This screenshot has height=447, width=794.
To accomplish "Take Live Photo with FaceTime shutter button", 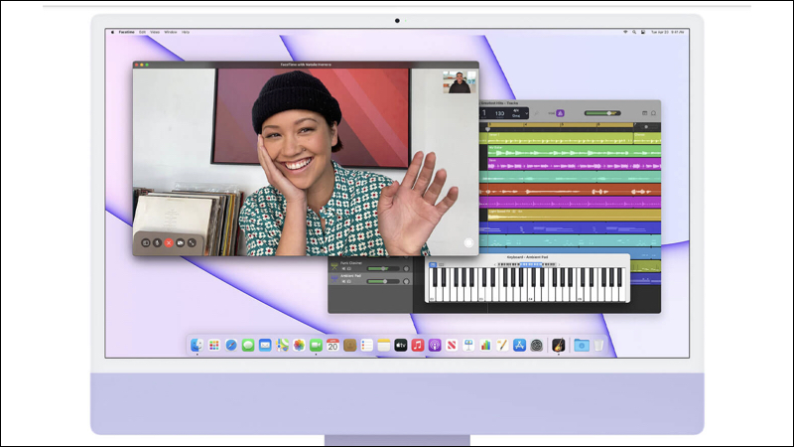I will tap(468, 242).
